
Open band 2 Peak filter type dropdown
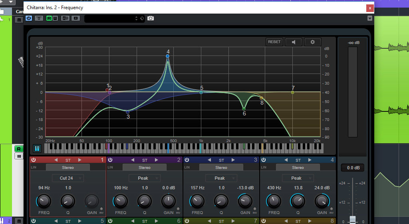click(x=145, y=178)
